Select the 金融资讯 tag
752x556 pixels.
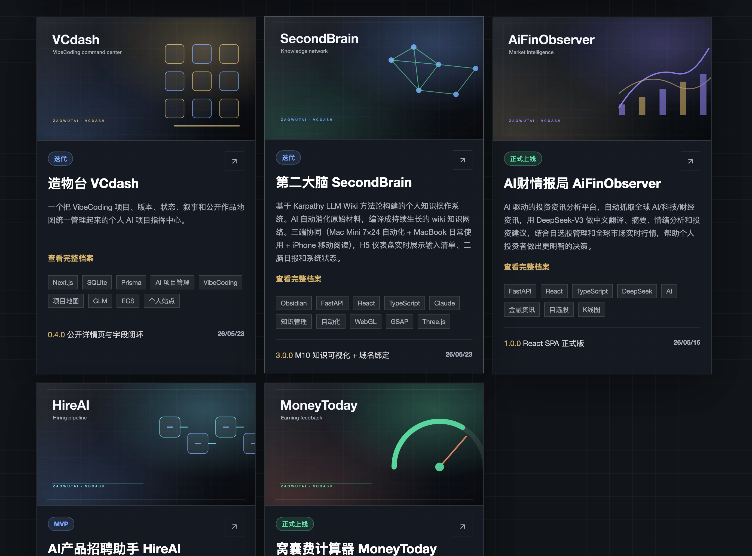pyautogui.click(x=522, y=310)
